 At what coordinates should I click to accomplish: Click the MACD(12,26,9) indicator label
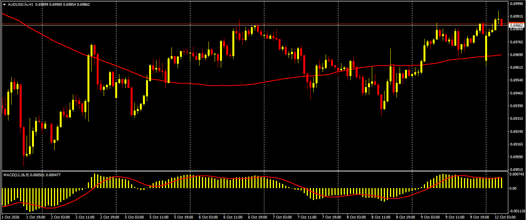click(16, 175)
